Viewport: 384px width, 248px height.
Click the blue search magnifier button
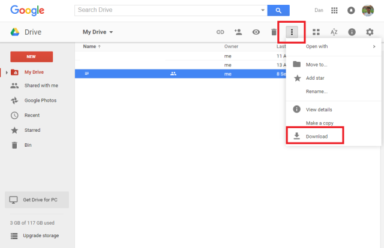tap(278, 10)
